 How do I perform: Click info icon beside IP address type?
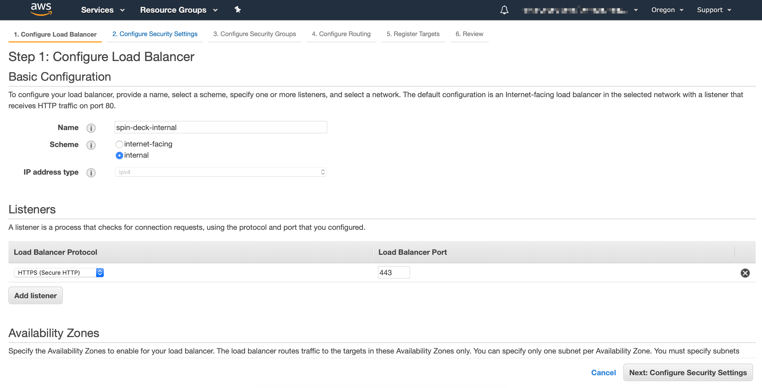tap(91, 173)
